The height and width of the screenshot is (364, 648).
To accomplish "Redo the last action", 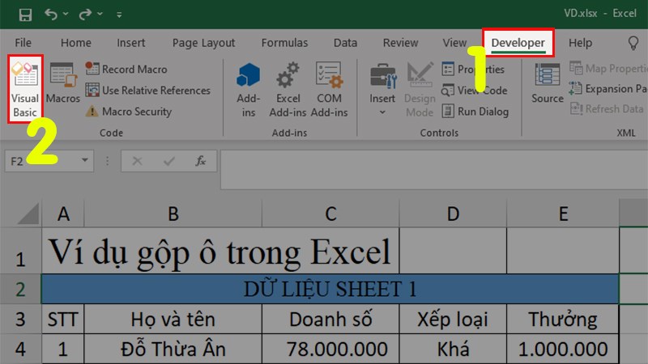I will pos(85,14).
